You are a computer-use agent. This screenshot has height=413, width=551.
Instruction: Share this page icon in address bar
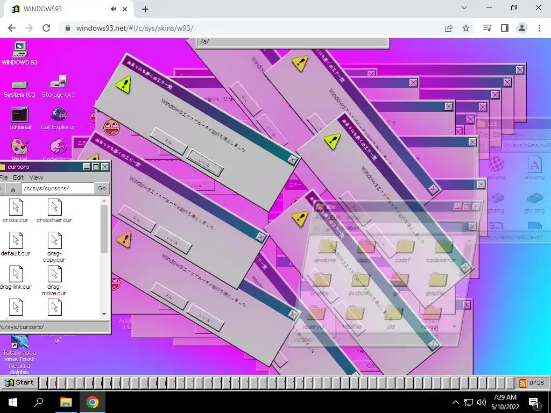[x=449, y=28]
